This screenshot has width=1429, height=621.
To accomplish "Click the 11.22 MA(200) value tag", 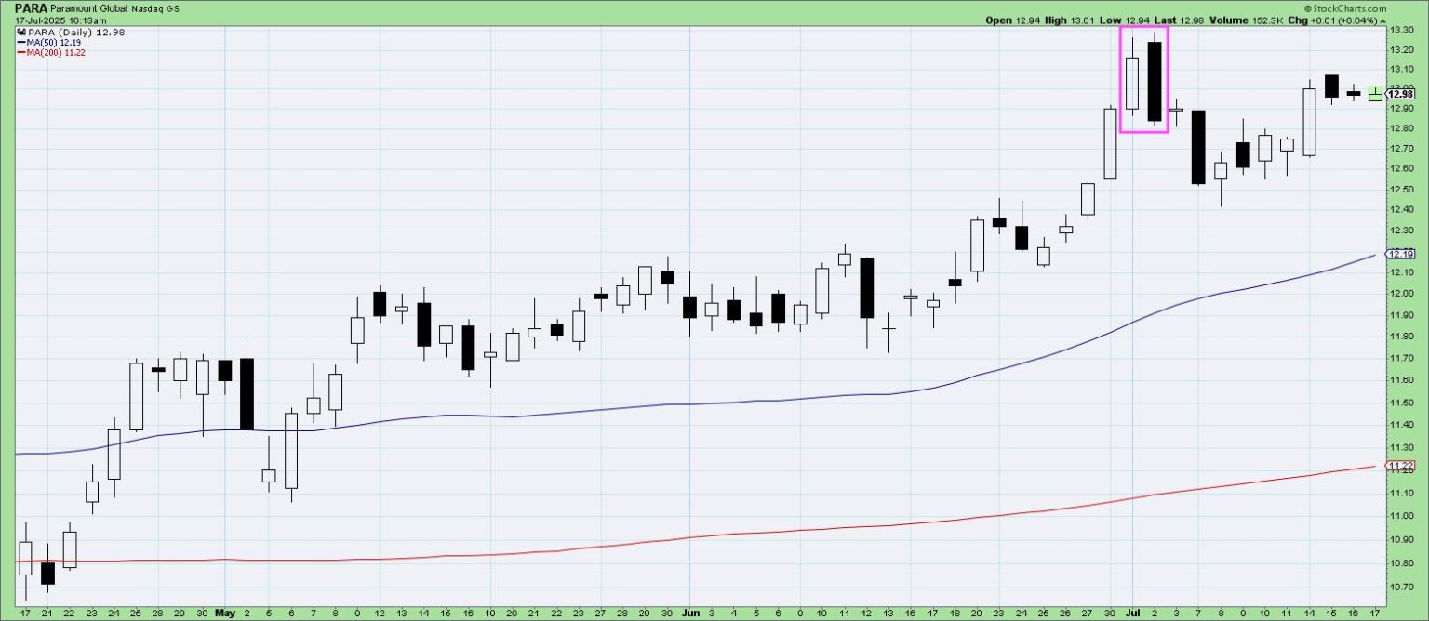I will coord(1399,465).
